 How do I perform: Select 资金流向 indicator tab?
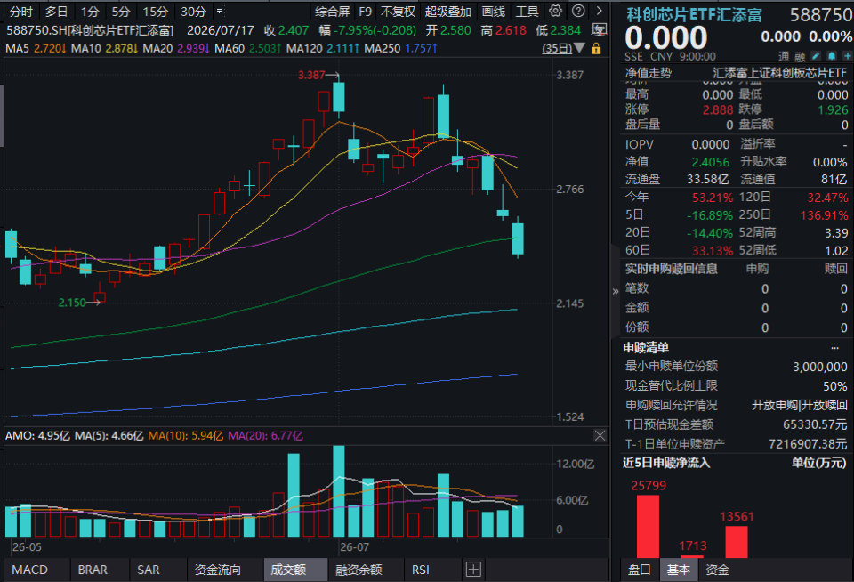click(x=217, y=570)
